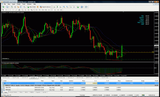Expand the Profiles dropdown arrow
The width and height of the screenshot is (160, 97).
click(9, 7)
